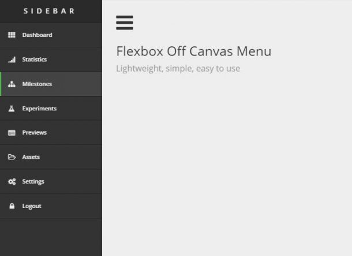352x256 pixels.
Task: Click the Previews list icon
Action: [x=12, y=133]
